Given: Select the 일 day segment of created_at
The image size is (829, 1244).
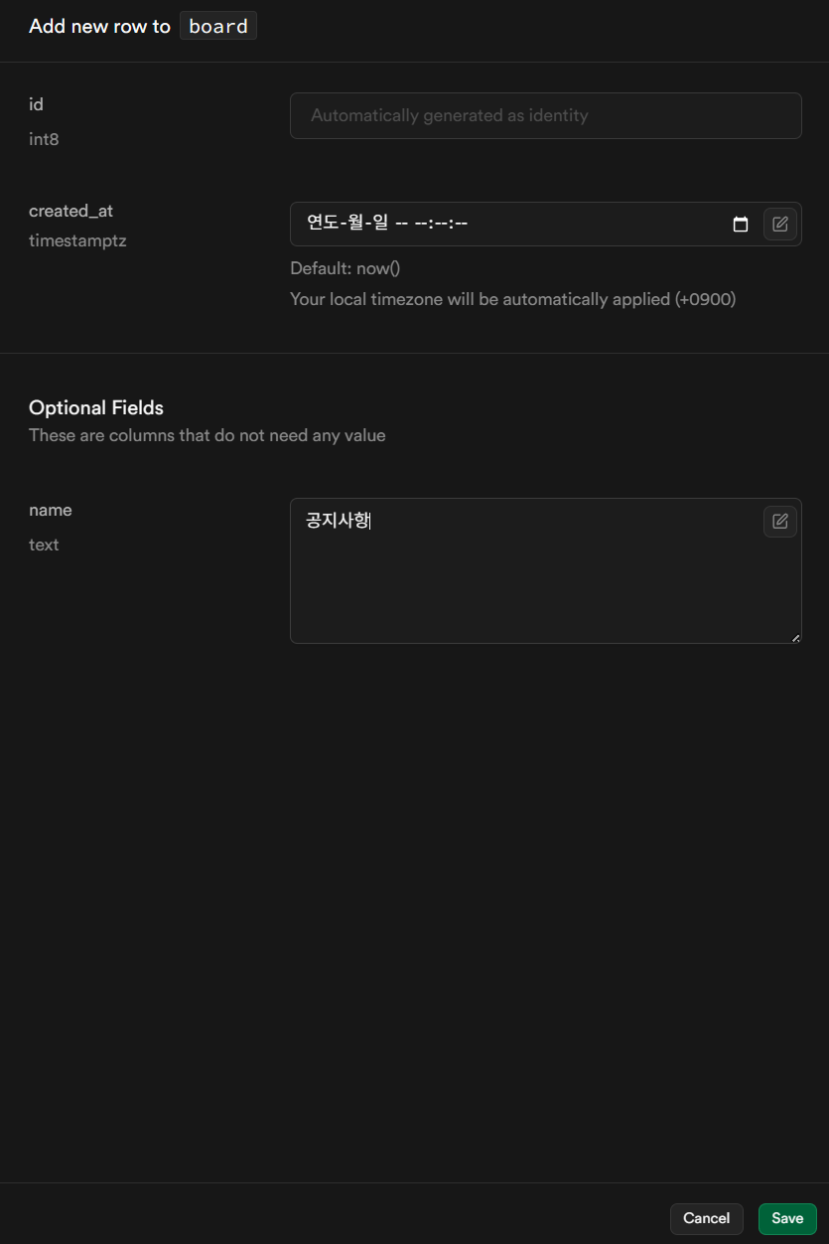Looking at the screenshot, I should coord(381,224).
